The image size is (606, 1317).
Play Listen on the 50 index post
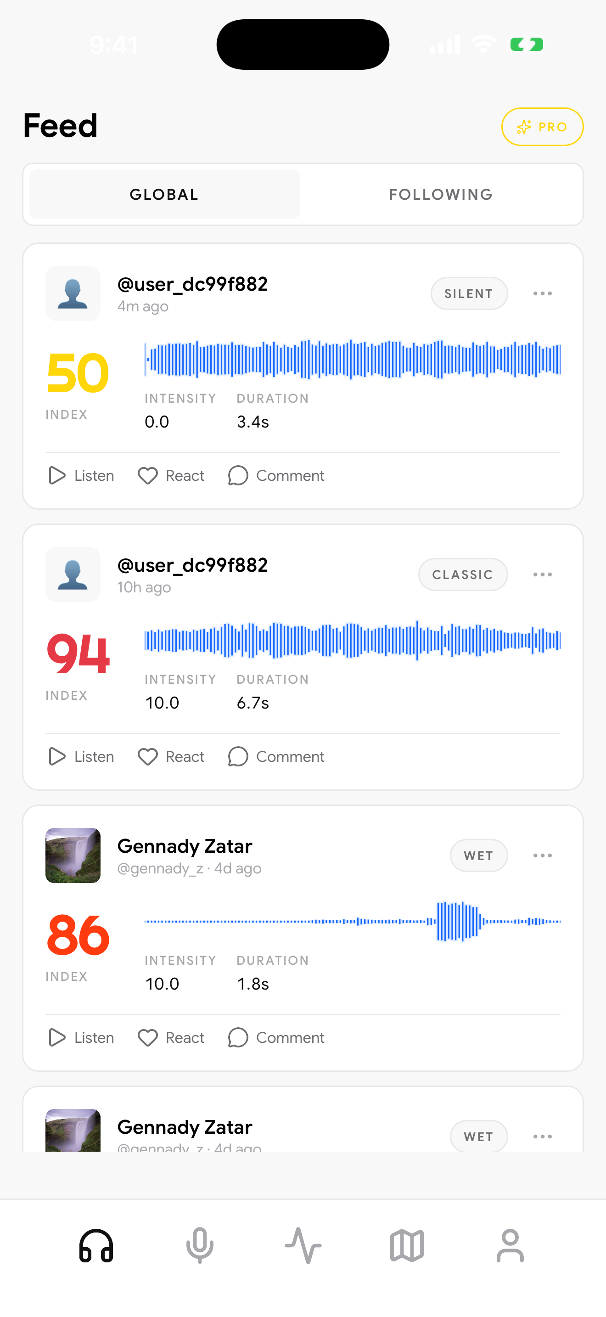81,475
